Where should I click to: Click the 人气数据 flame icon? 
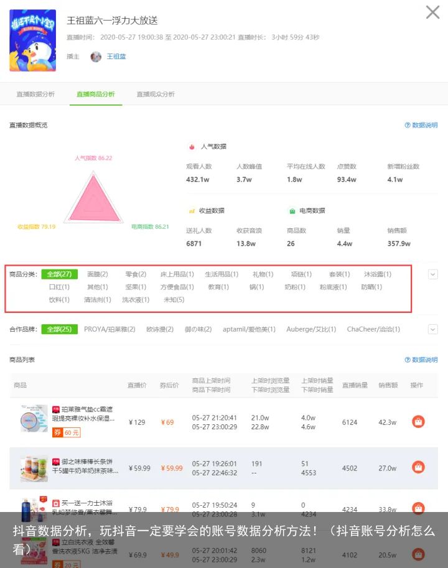(192, 147)
